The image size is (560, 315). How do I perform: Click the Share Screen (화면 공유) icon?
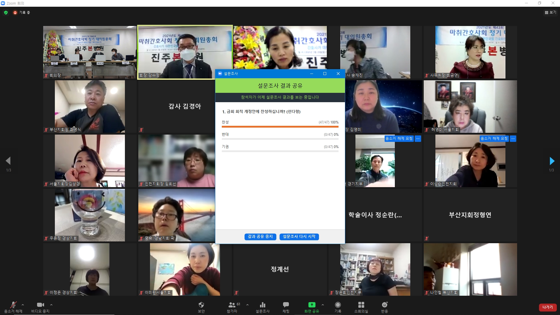coord(312,305)
